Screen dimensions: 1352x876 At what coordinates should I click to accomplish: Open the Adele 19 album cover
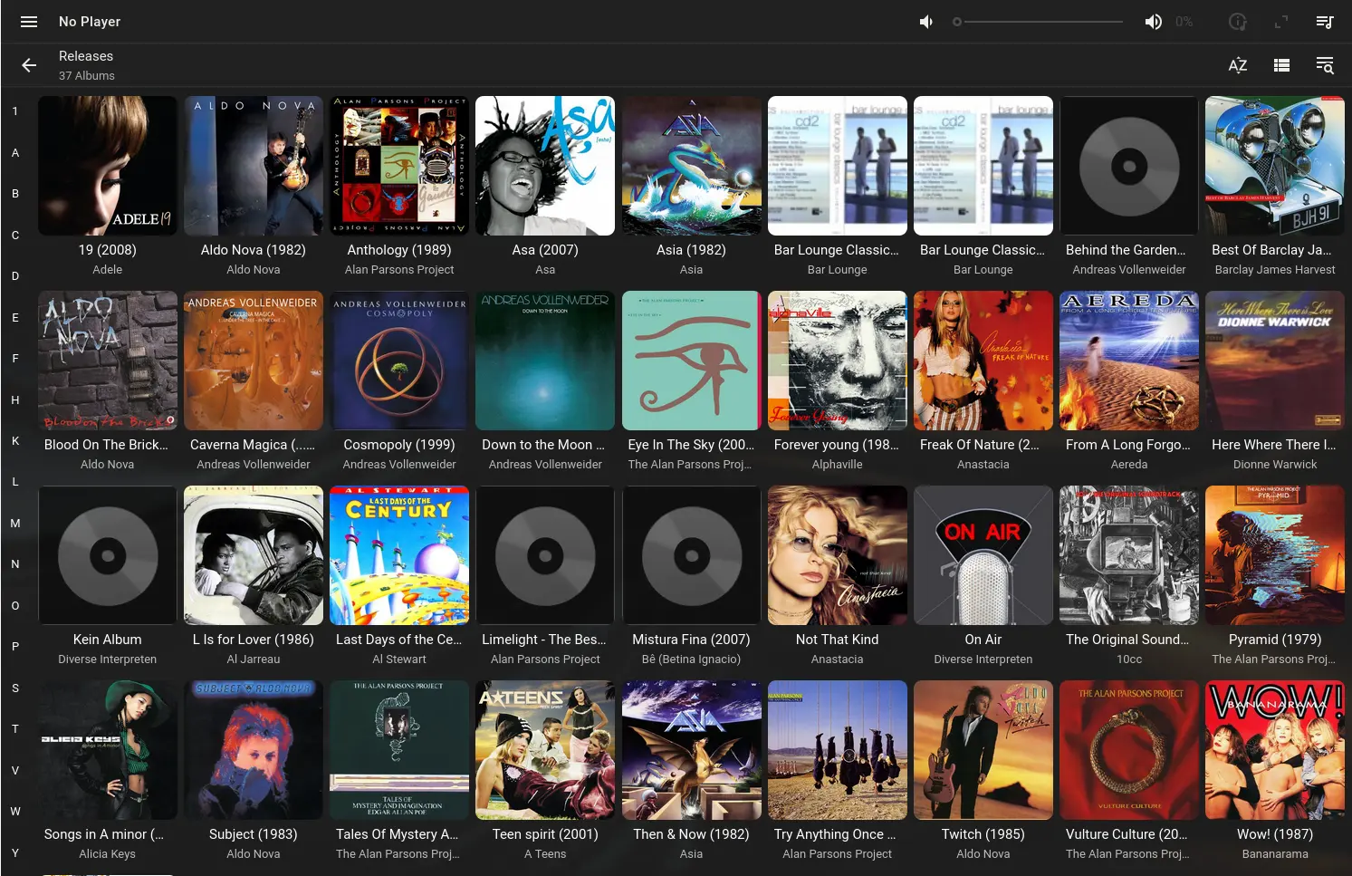(x=108, y=166)
